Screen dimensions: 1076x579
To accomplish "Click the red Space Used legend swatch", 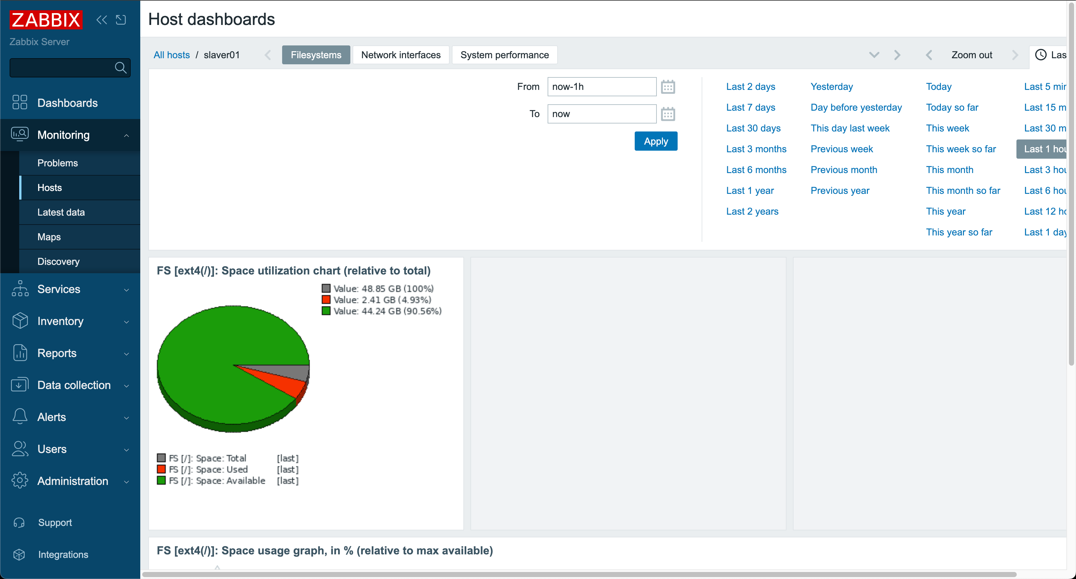I will point(161,469).
